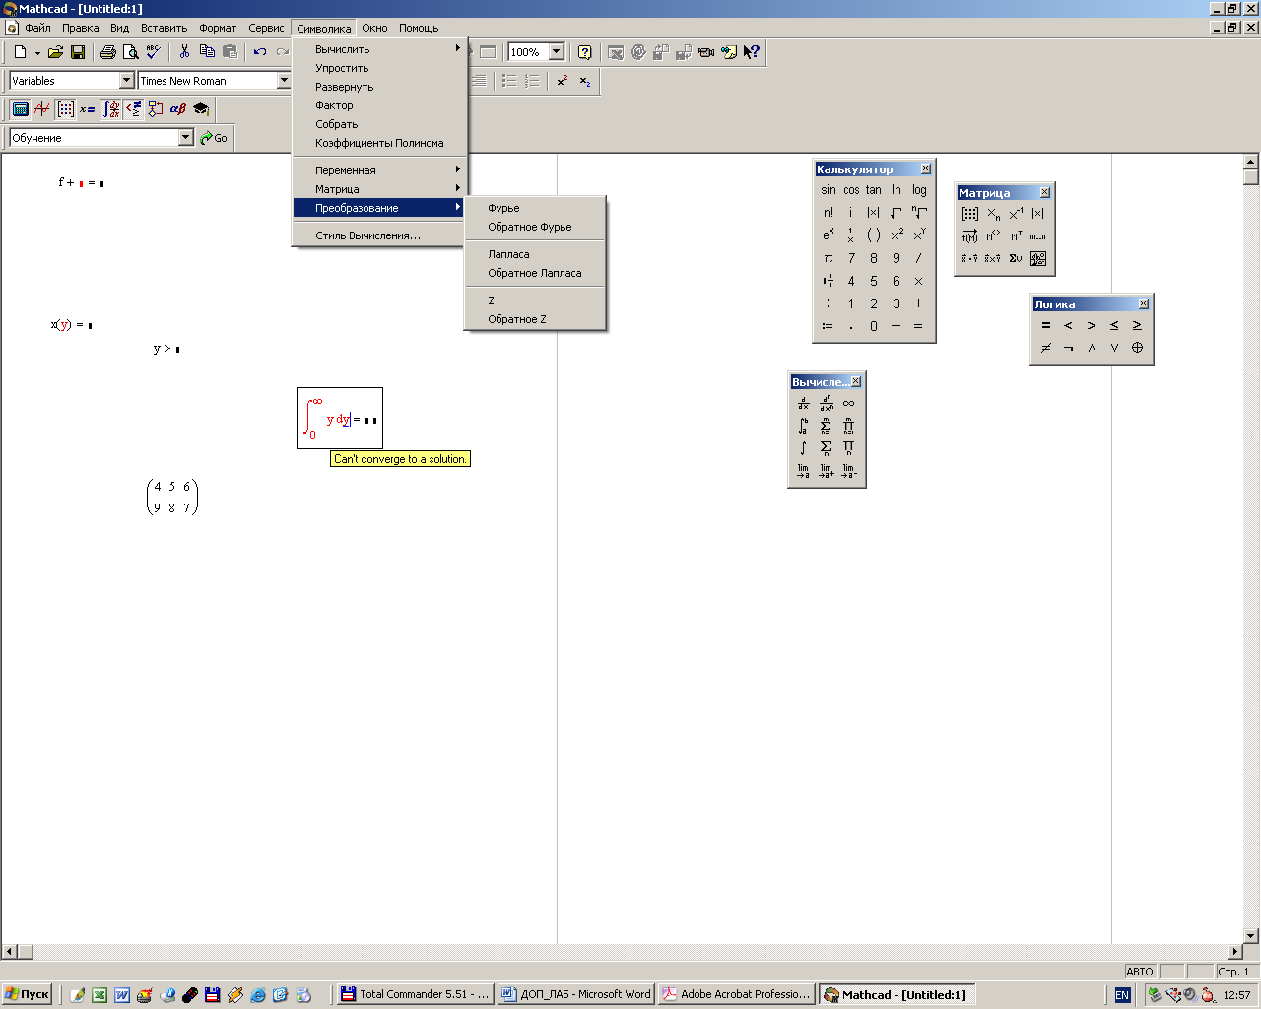
Task: Insert the matrix icon in Матрица palette
Action: (970, 214)
